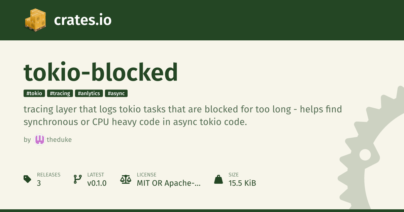Viewport: 404px width, 212px height.
Task: Click the releases tag icon
Action: pos(28,179)
